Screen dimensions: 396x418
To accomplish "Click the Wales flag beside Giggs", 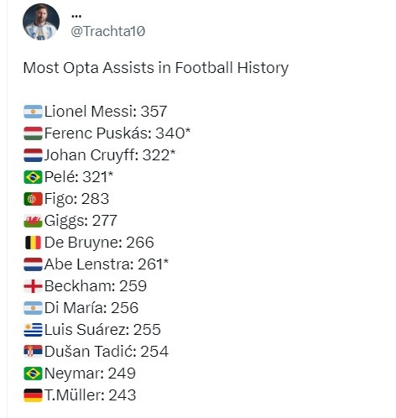I will 33,221.
